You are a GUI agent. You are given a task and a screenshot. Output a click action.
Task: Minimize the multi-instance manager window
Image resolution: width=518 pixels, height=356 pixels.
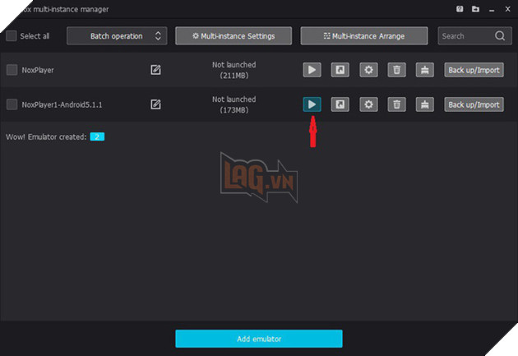[492, 9]
